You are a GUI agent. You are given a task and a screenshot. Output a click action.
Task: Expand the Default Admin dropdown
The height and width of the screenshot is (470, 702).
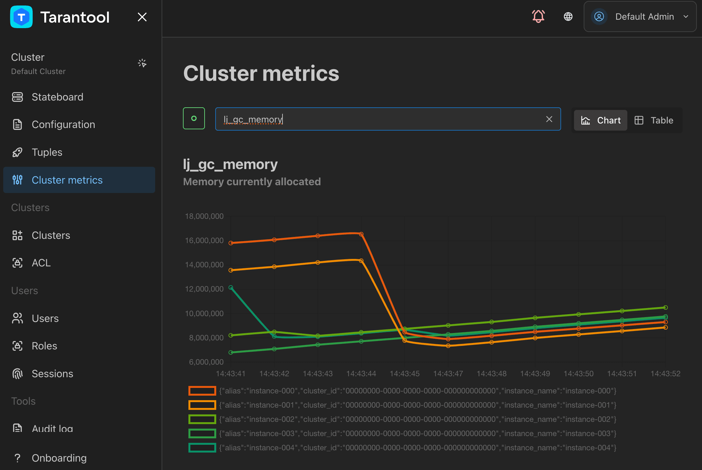640,16
